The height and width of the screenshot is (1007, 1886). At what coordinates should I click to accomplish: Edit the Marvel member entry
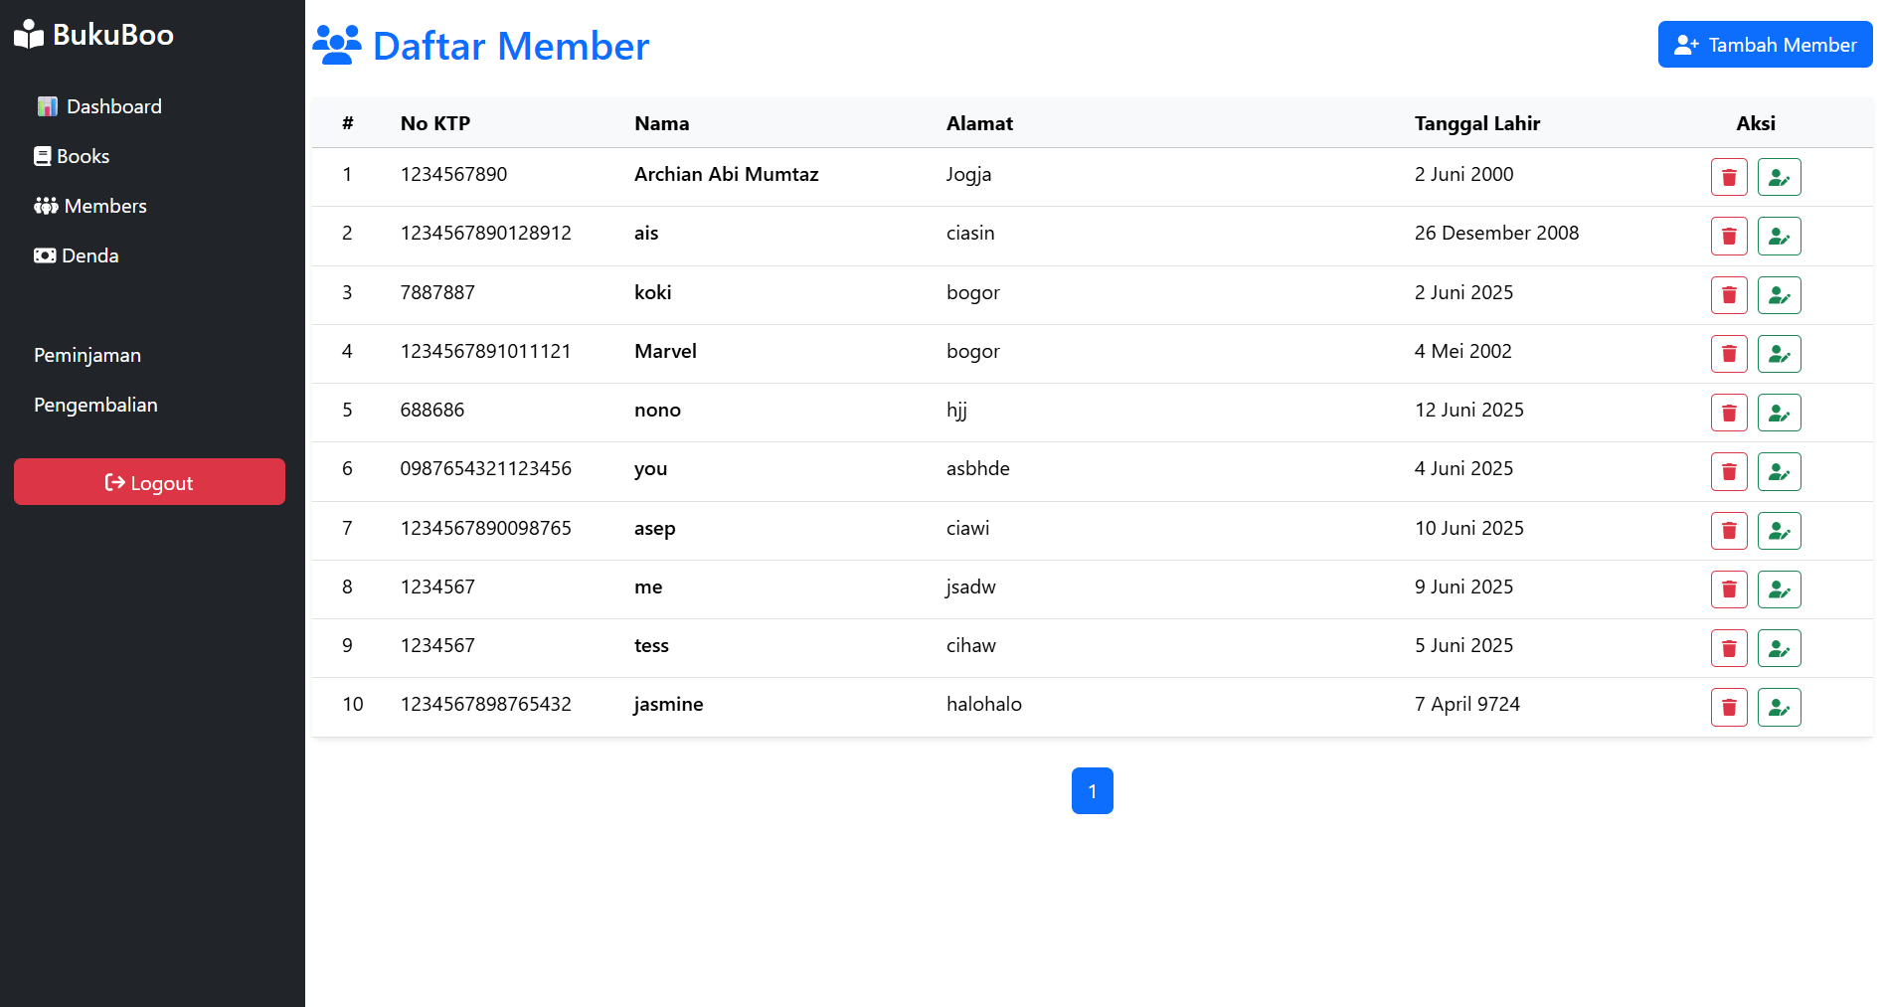1779,354
